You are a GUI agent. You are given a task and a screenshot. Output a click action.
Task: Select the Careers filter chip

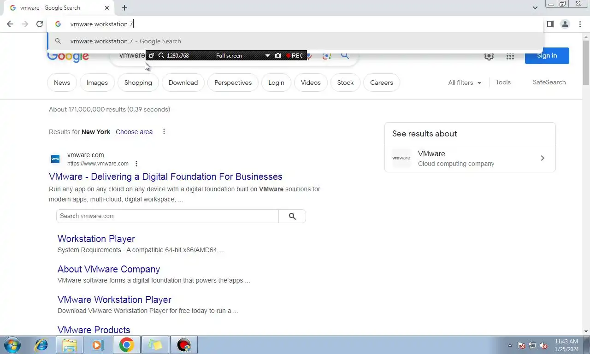[x=382, y=83]
